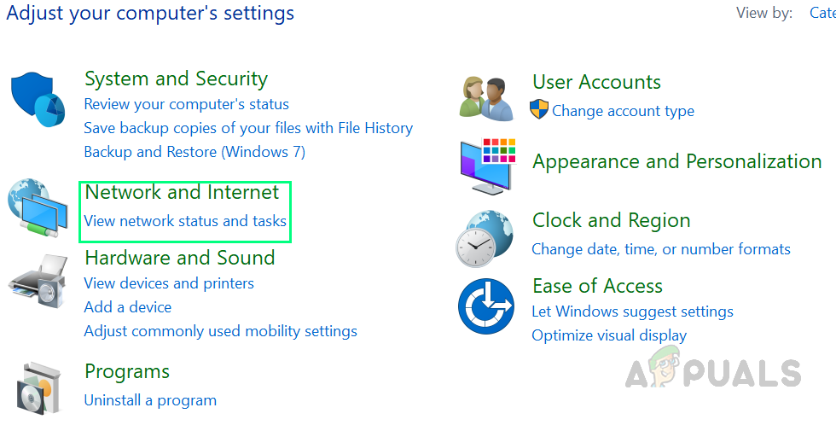Click the Network and Internet globe icon
The image size is (836, 425).
[x=38, y=207]
